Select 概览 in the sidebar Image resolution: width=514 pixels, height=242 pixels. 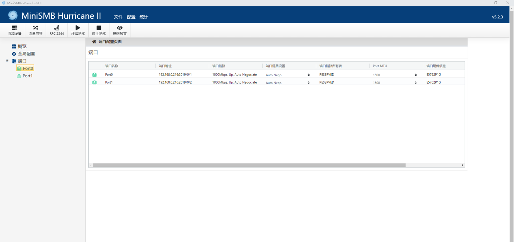click(22, 46)
